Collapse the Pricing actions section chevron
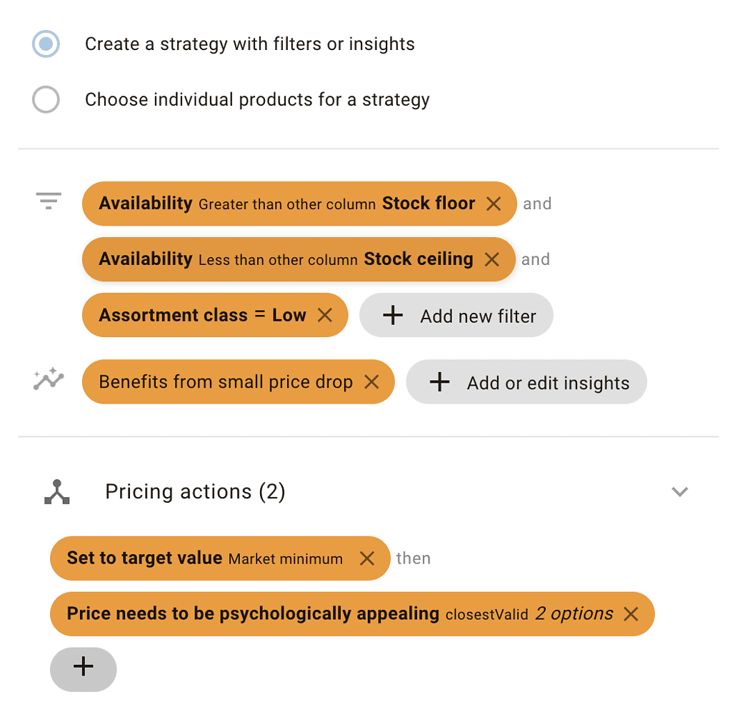Screen dimensions: 730x712 click(x=680, y=492)
